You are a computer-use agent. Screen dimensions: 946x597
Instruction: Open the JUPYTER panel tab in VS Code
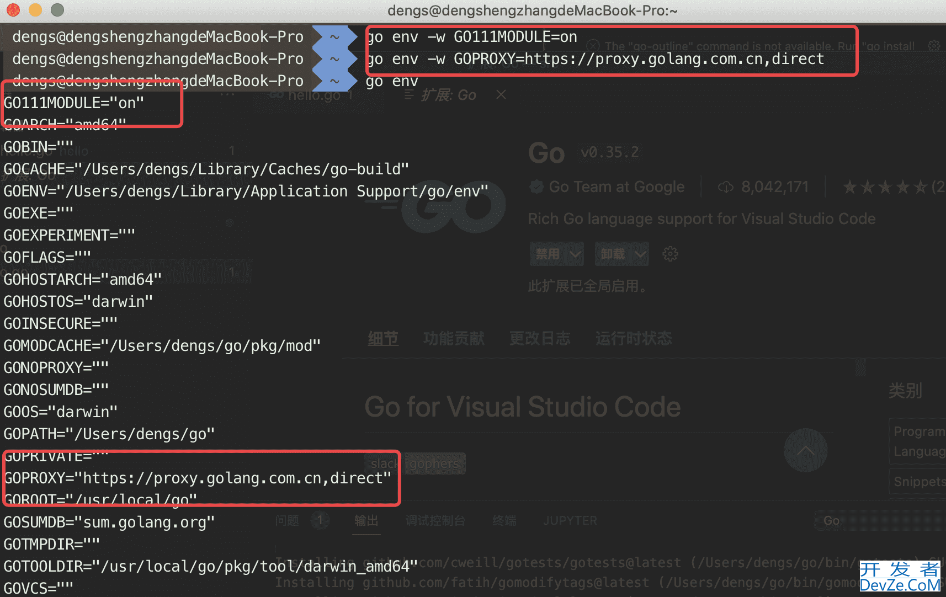570,520
